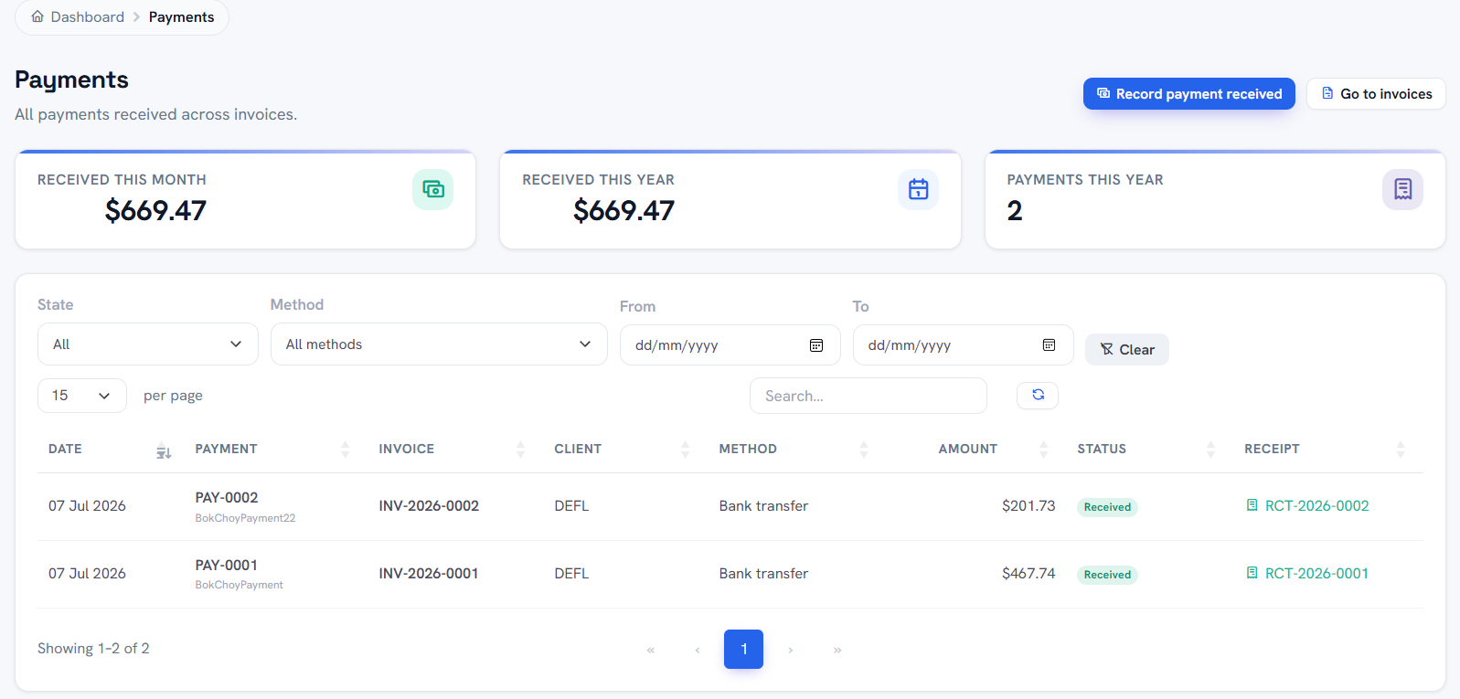1460x699 pixels.
Task: Go to previous page arrow
Action: coord(698,650)
